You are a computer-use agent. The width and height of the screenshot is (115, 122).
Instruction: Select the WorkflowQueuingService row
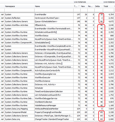pyautogui.click(x=57, y=74)
